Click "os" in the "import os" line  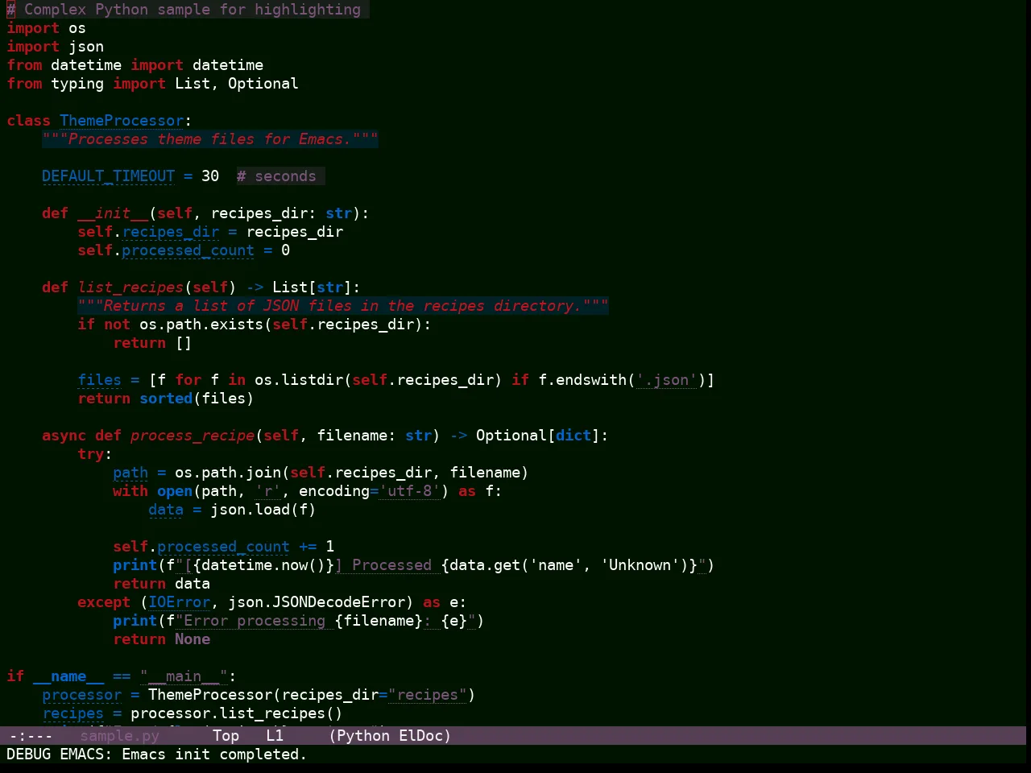click(x=77, y=28)
